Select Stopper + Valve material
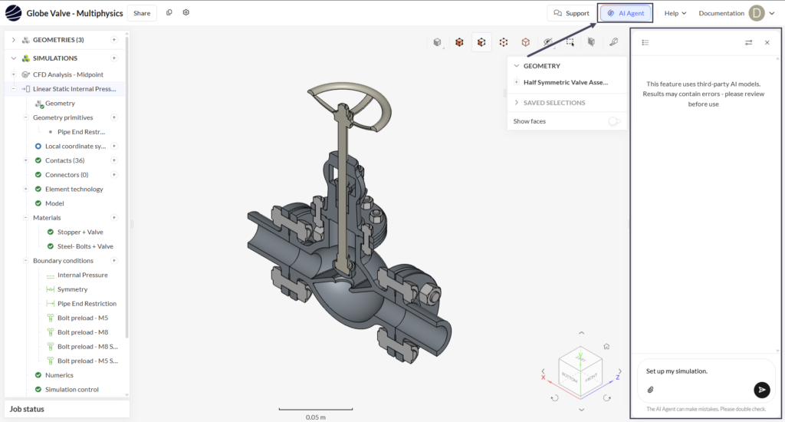Screen dimensions: 785x422 tap(80, 232)
